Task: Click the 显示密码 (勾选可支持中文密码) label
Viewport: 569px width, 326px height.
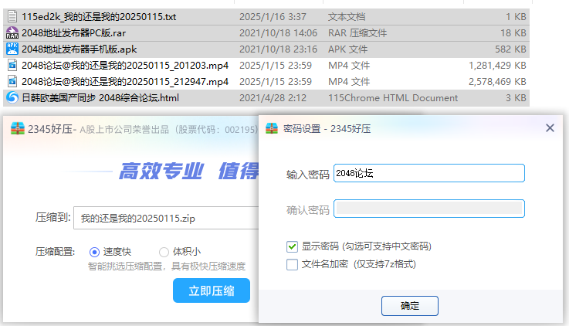Action: (x=367, y=246)
